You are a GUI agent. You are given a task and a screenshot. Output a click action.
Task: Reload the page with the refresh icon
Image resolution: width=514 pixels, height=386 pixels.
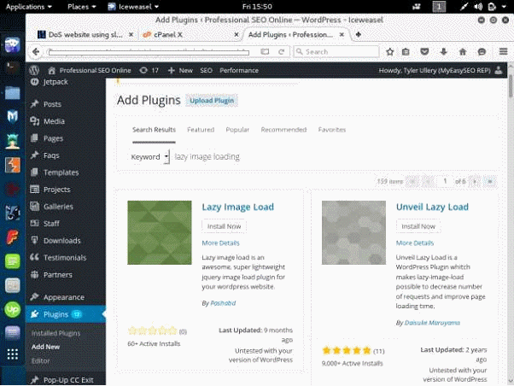tap(281, 52)
